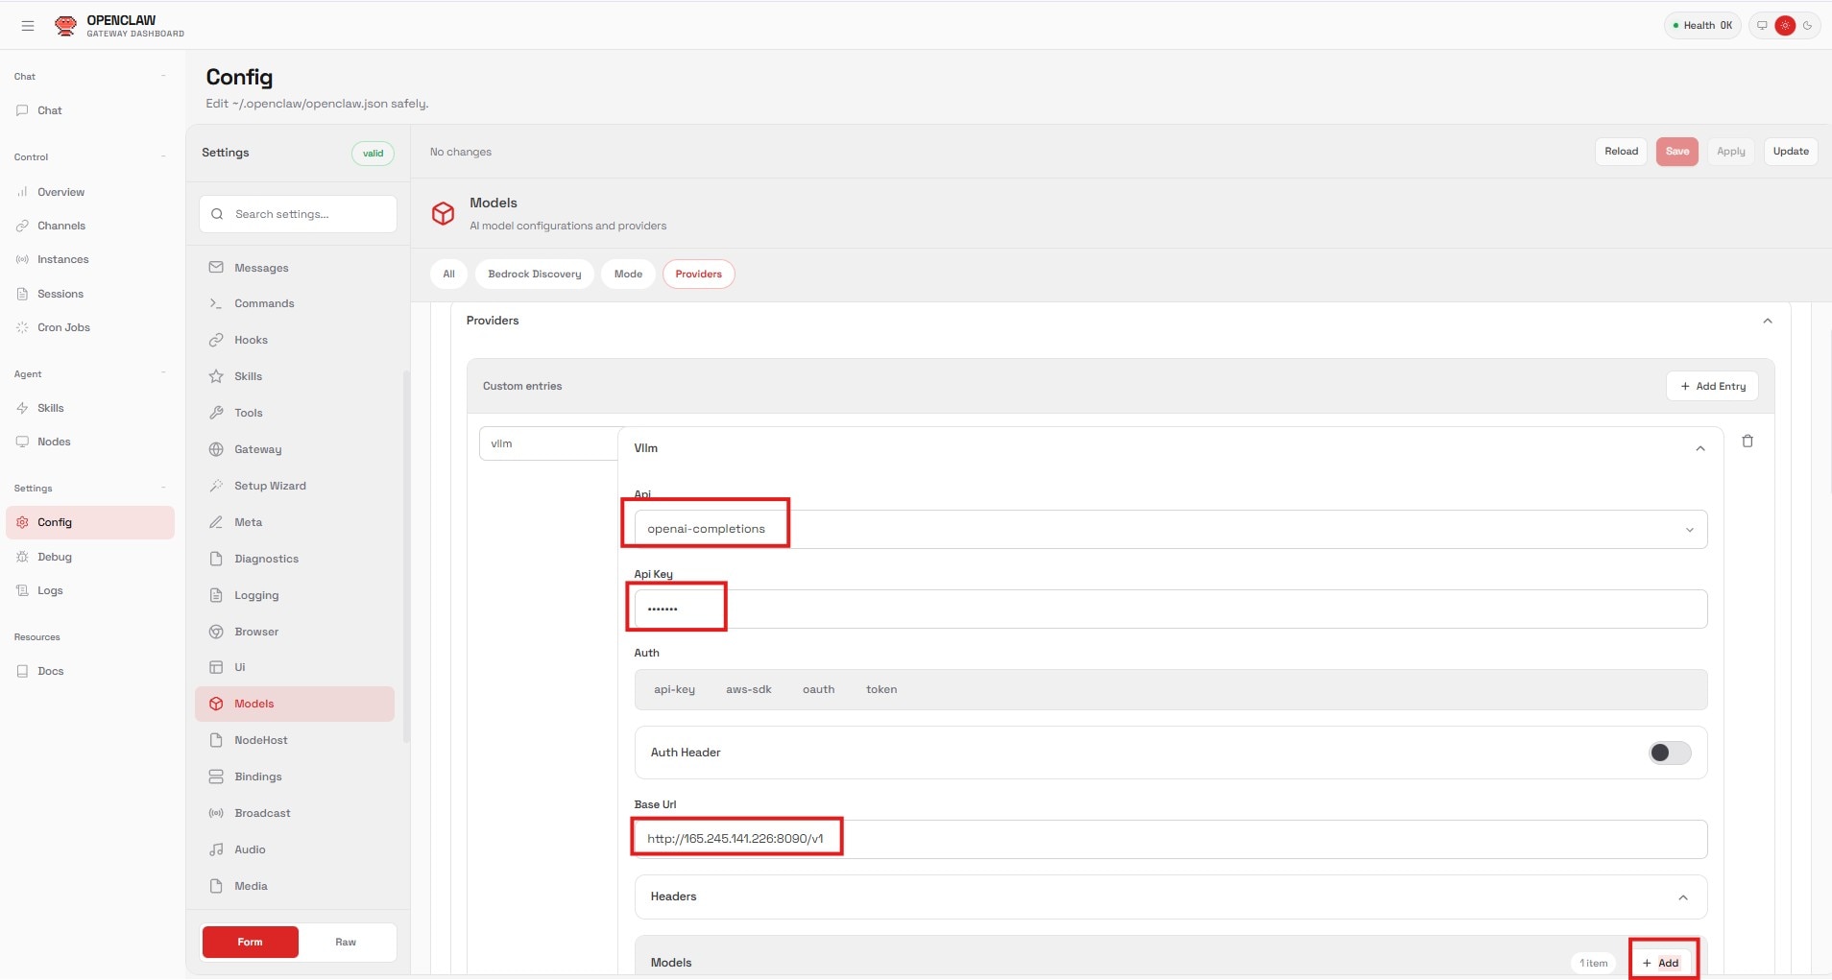The width and height of the screenshot is (1832, 980).
Task: Collapse the Providers section chevron
Action: 1768,320
